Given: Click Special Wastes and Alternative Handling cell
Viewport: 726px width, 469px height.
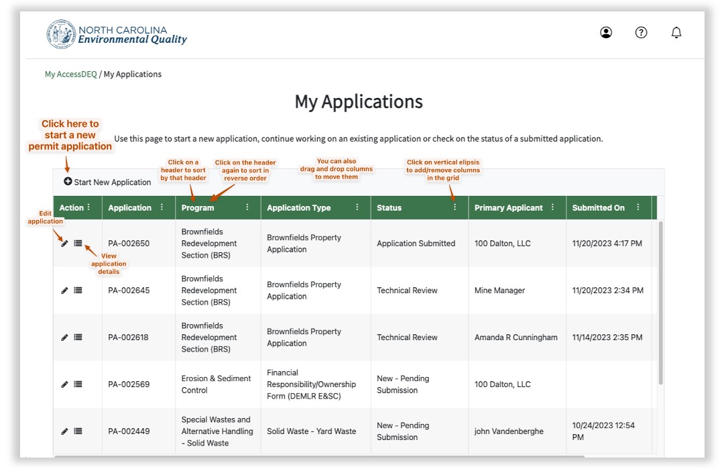Looking at the screenshot, I should coord(217,431).
